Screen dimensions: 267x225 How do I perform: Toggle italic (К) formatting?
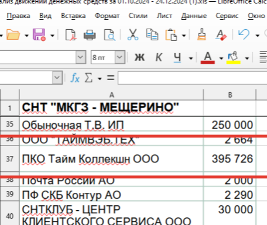[x=159, y=57]
